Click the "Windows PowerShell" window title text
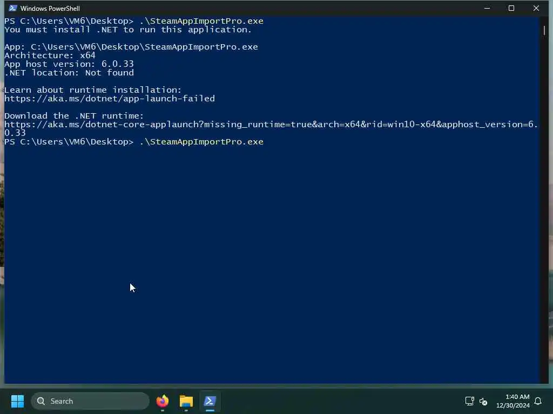The image size is (553, 414). 50,8
